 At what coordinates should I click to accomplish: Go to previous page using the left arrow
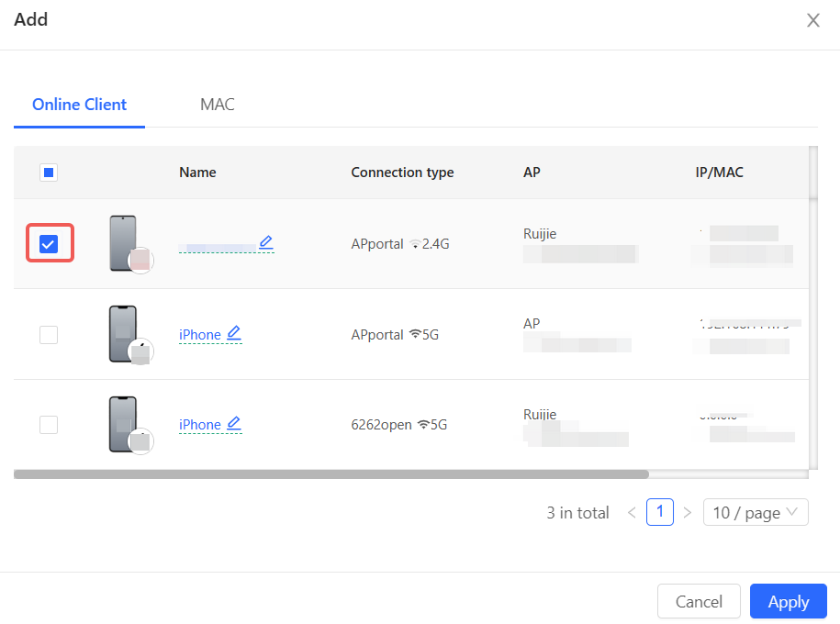632,513
